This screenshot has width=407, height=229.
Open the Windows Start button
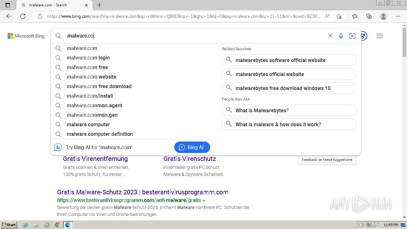[9, 225]
